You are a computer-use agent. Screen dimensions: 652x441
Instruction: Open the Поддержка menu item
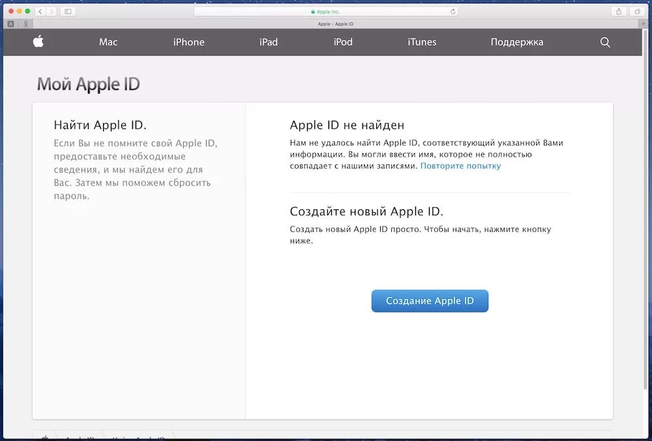pyautogui.click(x=517, y=42)
